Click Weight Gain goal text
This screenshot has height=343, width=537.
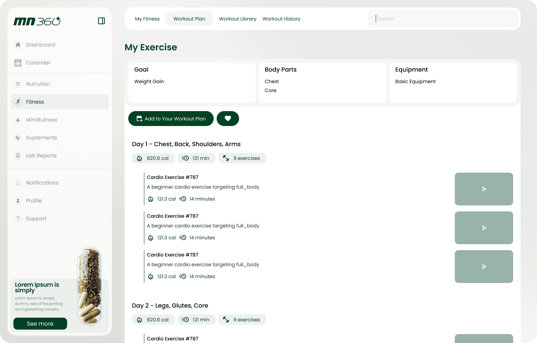tap(149, 81)
